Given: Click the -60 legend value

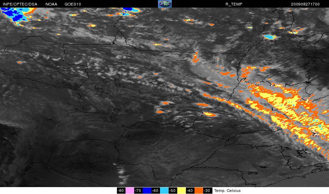Looking at the screenshot, I should tap(156, 191).
